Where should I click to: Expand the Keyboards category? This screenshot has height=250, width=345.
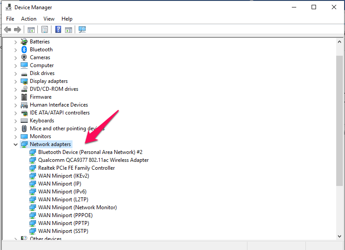pyautogui.click(x=16, y=121)
